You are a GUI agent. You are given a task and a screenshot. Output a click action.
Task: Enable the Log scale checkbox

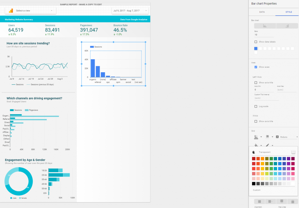coord(256,106)
